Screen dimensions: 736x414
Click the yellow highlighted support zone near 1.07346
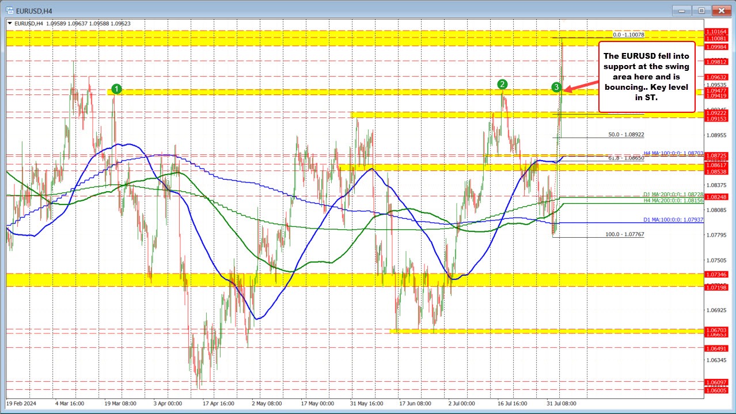pos(230,279)
